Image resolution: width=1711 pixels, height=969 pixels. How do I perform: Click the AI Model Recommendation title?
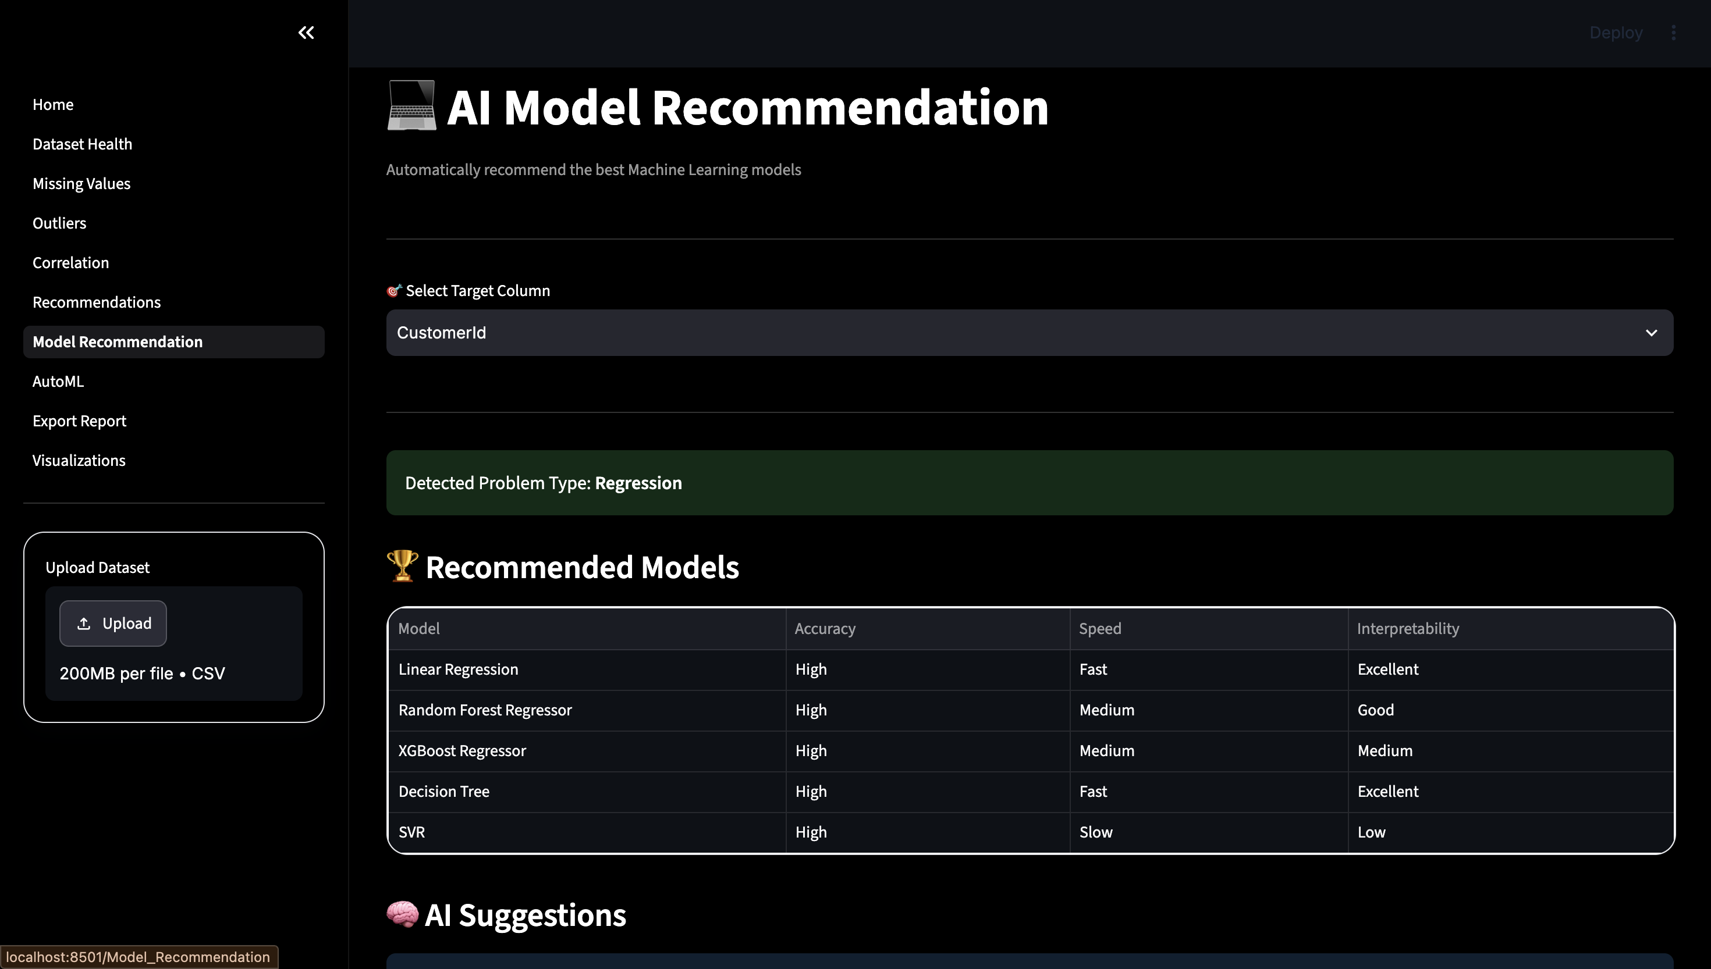coord(718,106)
